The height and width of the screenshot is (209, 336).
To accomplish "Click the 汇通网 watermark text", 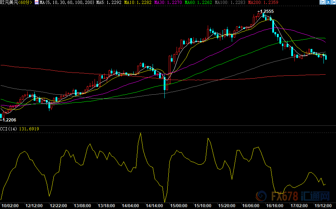I will [316, 197].
